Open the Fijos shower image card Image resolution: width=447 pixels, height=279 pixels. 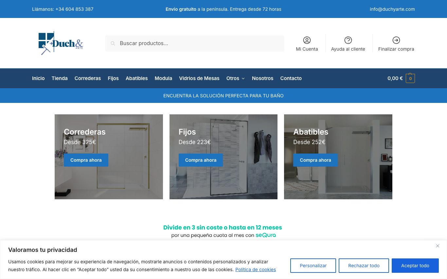(223, 157)
